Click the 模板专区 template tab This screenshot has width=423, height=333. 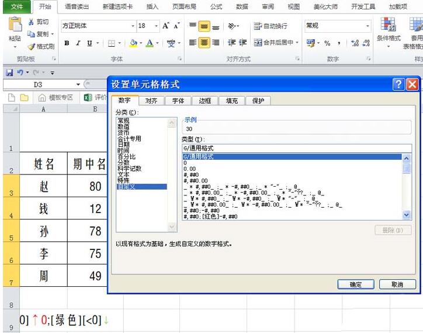coord(56,97)
